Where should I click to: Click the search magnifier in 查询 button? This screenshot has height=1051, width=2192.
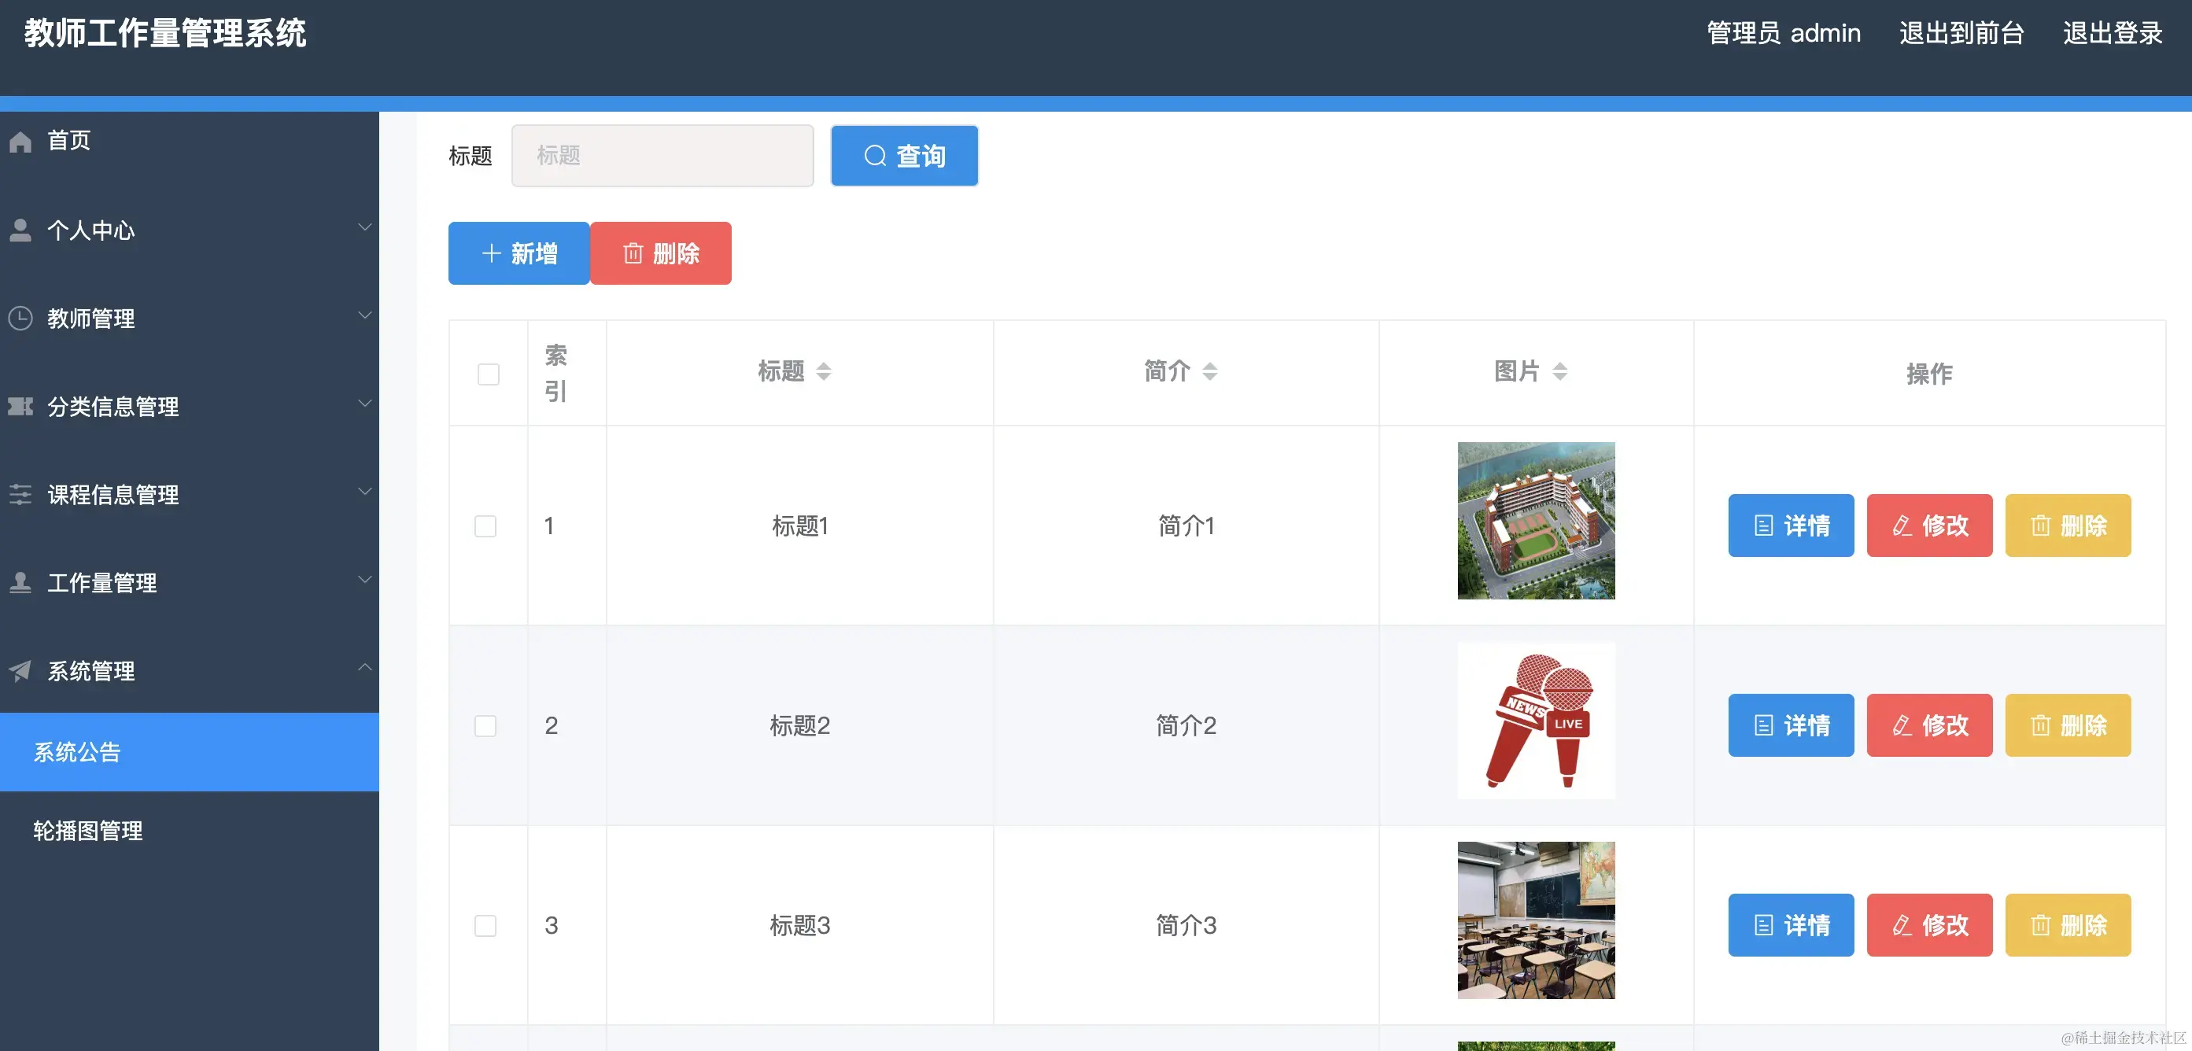tap(876, 156)
